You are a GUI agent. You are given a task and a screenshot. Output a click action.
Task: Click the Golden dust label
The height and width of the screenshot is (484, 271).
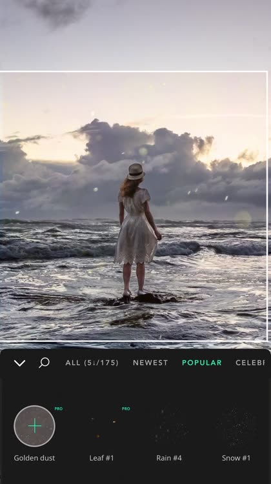click(34, 458)
